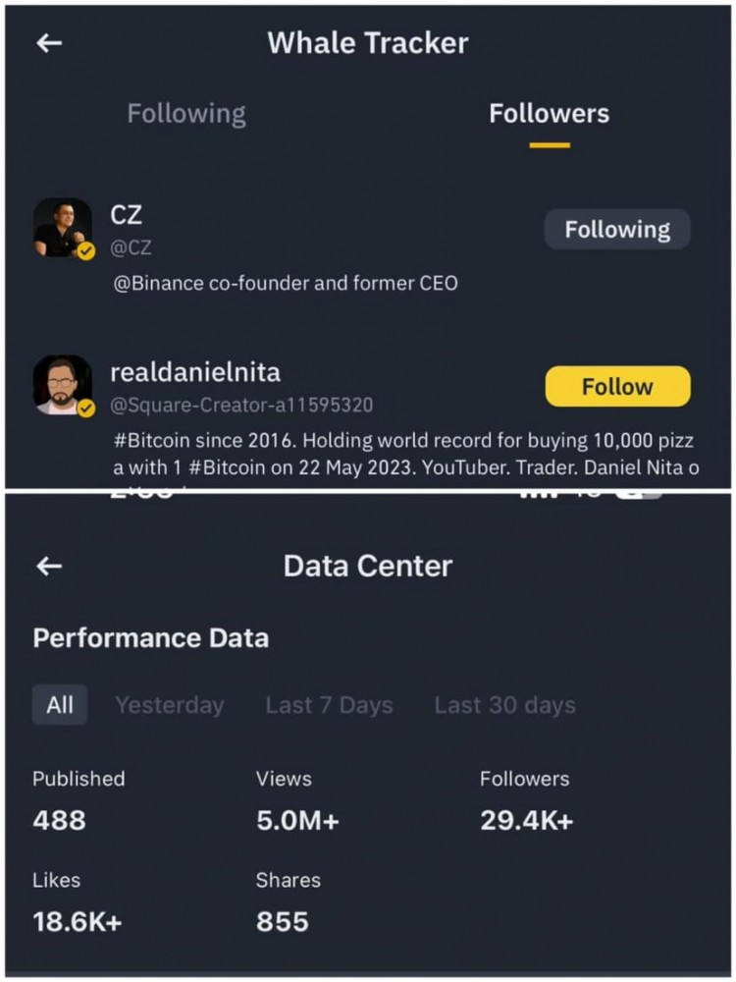736x982 pixels.
Task: Show Last 30 days performance
Action: [x=504, y=705]
